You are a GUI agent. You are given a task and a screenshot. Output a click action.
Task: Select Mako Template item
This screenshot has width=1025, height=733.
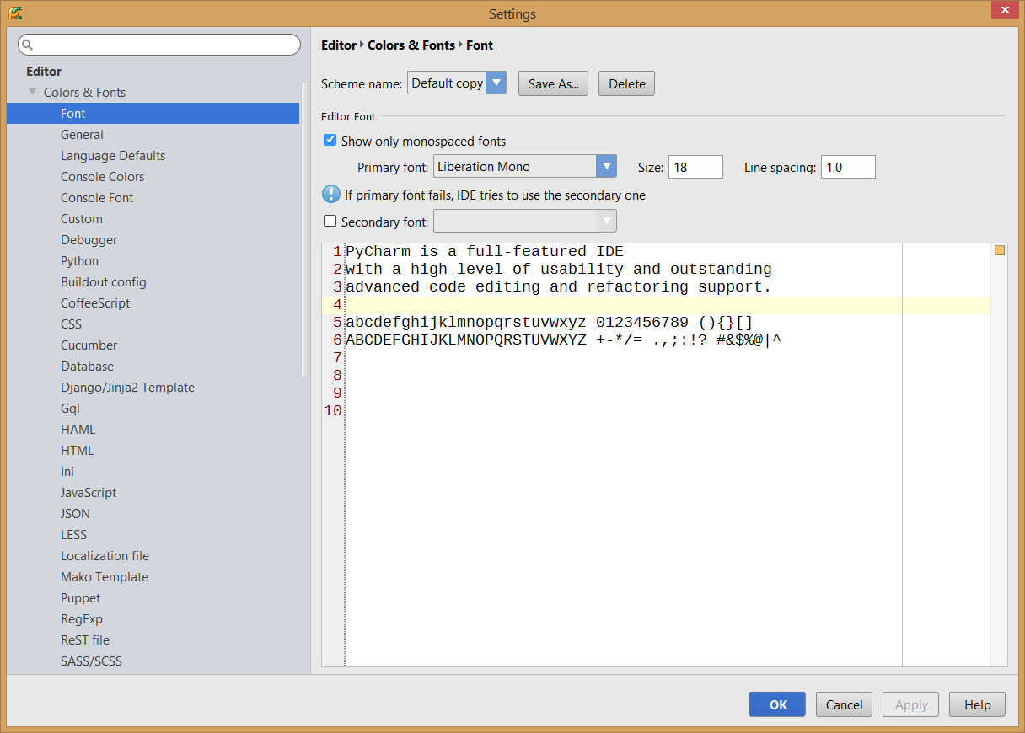click(x=104, y=576)
